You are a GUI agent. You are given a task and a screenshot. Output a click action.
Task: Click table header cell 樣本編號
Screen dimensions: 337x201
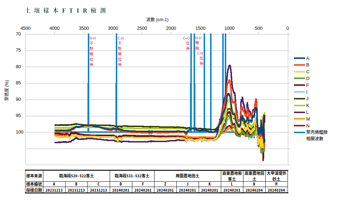[x=34, y=184]
